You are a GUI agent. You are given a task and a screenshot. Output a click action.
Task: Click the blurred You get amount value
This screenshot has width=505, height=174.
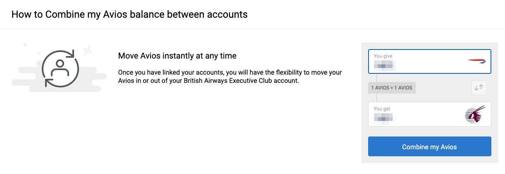(x=384, y=118)
